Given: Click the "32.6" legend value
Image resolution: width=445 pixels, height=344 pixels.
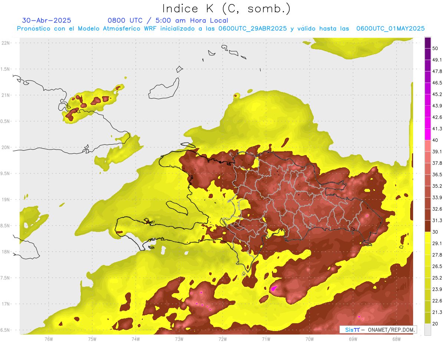Looking at the screenshot, I should (437, 209).
